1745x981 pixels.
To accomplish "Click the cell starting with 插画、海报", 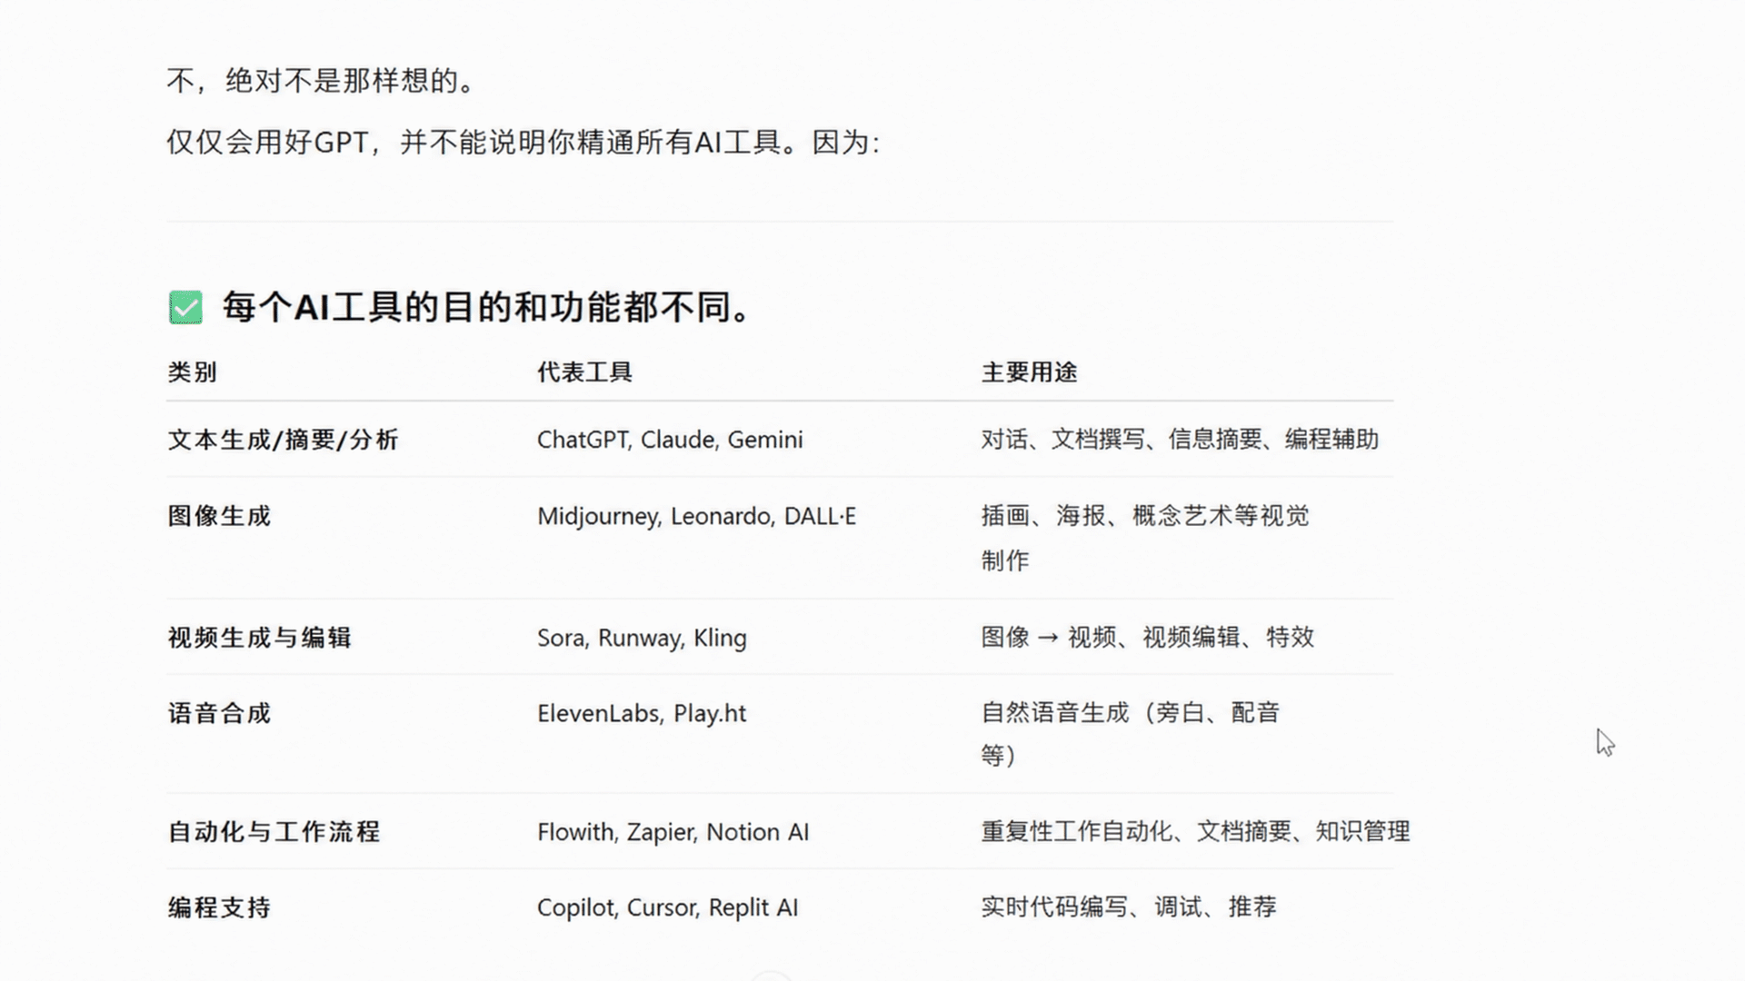I will click(1145, 538).
